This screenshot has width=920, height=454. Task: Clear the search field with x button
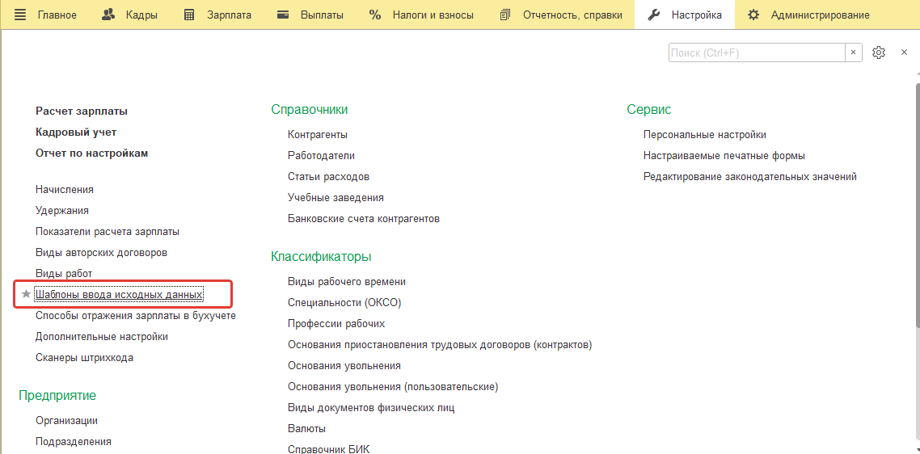pos(853,53)
